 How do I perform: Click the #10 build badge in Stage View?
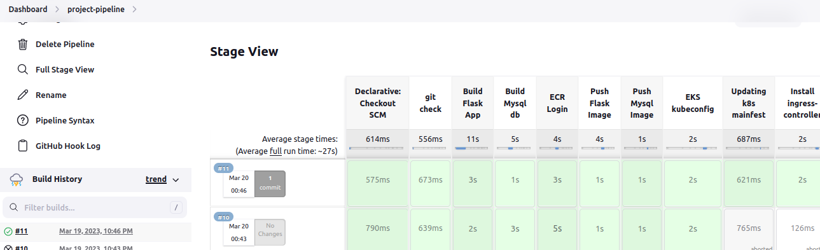(x=223, y=218)
